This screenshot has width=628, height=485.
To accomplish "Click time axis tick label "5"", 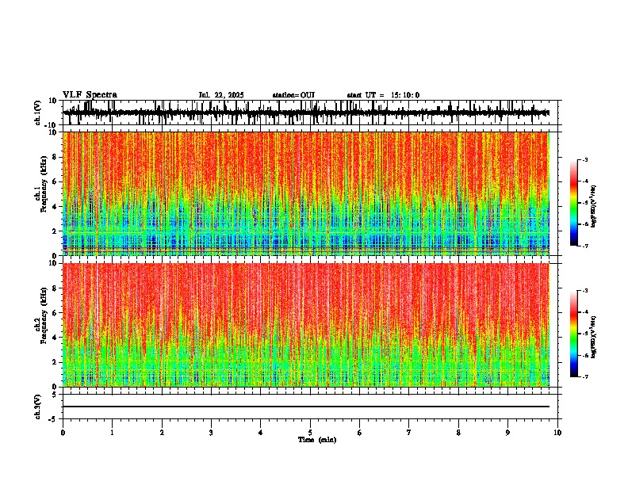I will tap(310, 433).
